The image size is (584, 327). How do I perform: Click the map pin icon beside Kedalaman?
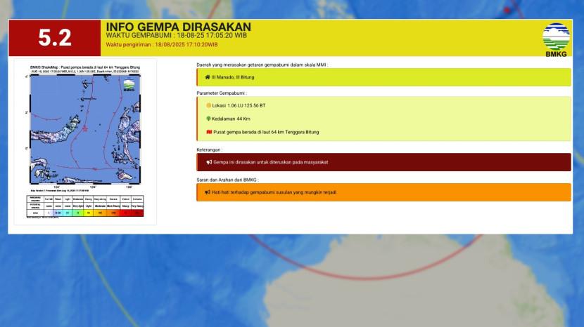(x=208, y=119)
